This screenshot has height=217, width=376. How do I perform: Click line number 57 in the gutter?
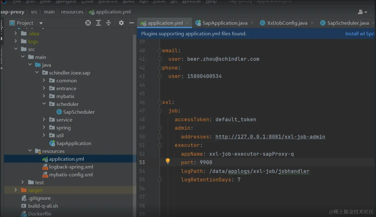(142, 197)
